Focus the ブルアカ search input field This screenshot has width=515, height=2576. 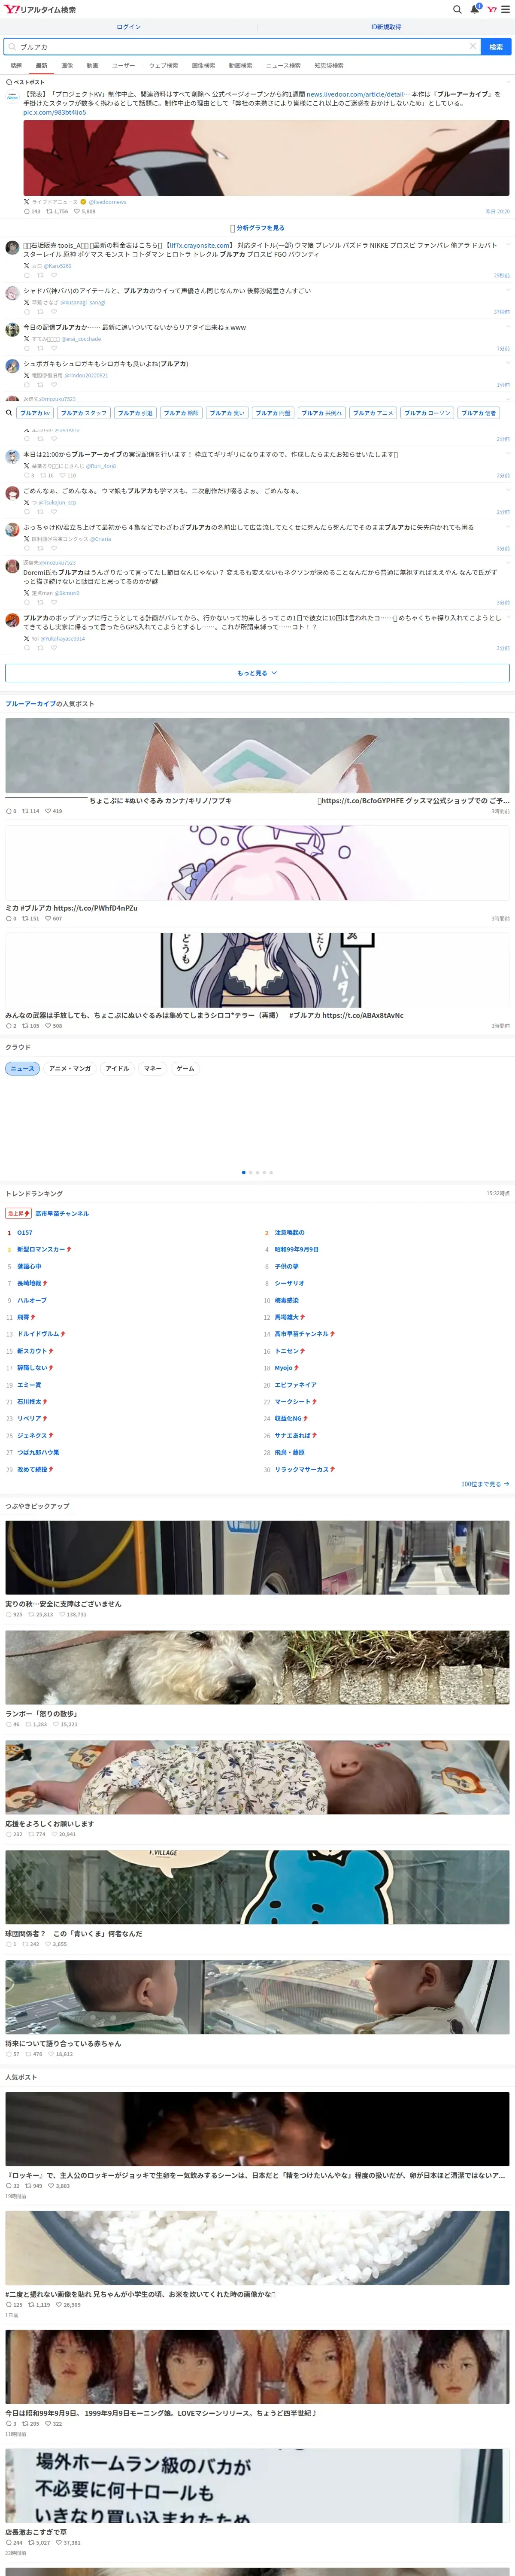242,46
